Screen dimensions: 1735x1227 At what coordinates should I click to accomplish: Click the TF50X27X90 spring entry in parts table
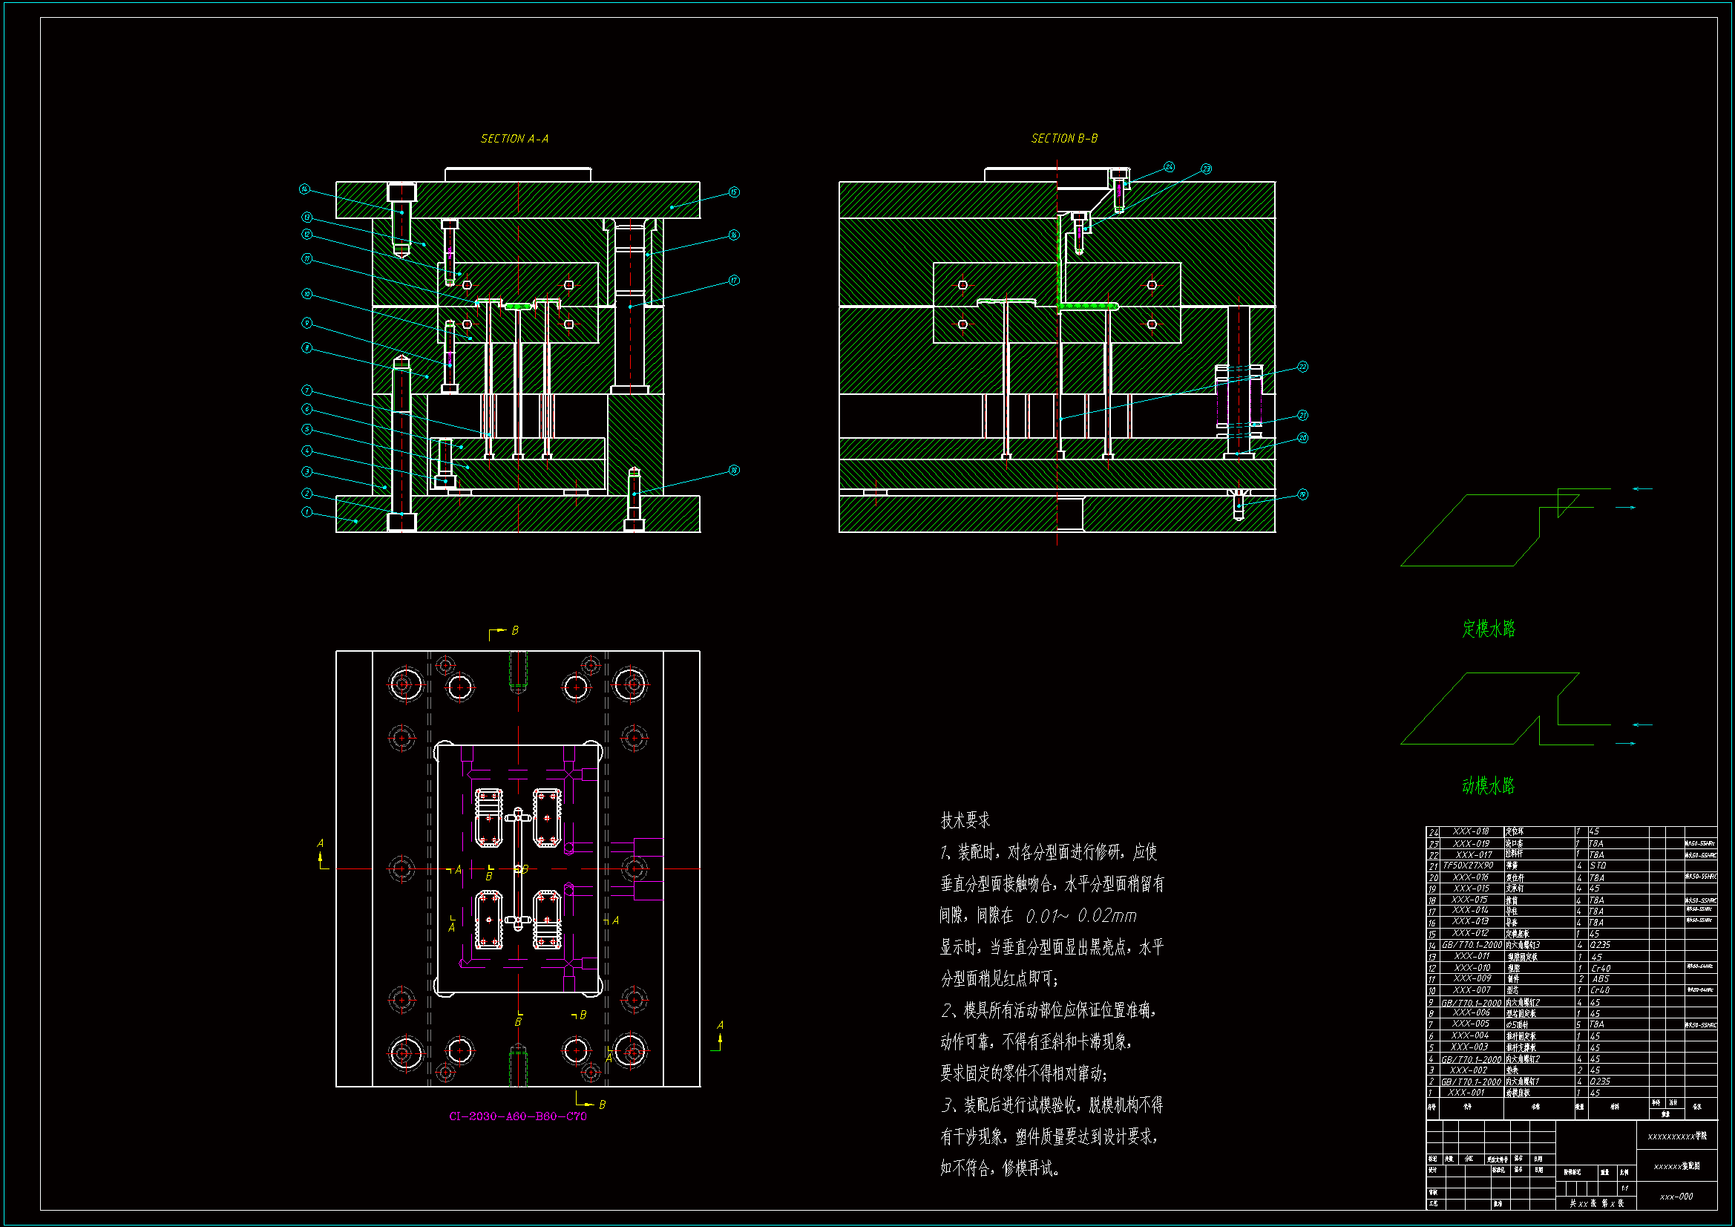[x=1469, y=866]
